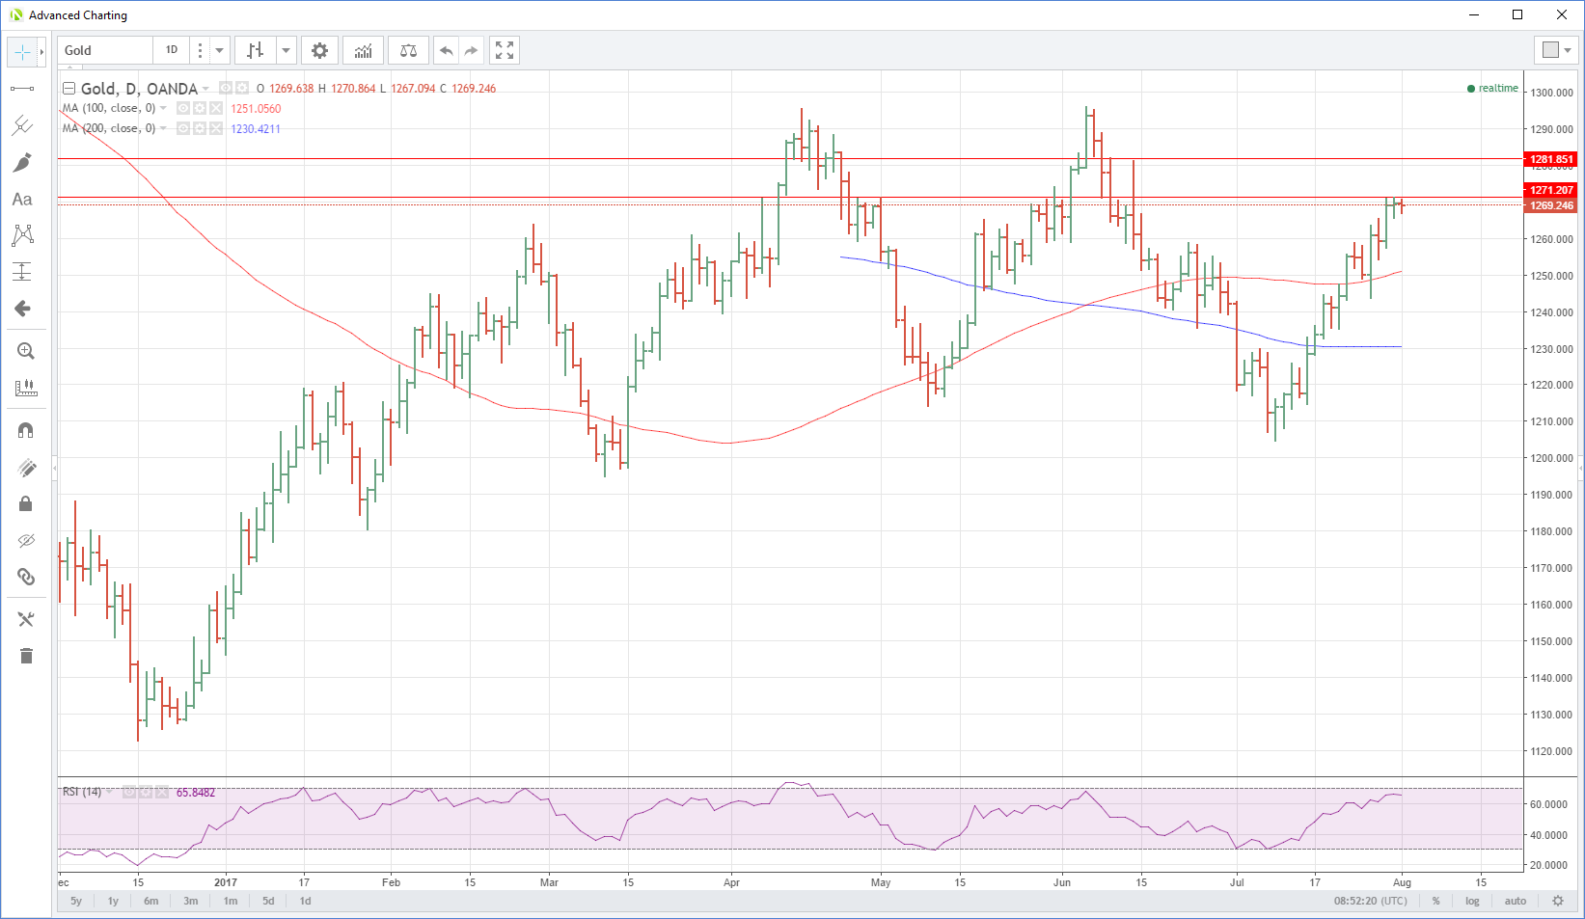Image resolution: width=1585 pixels, height=919 pixels.
Task: Click the back arrow icon in sidebar
Action: pos(22,309)
